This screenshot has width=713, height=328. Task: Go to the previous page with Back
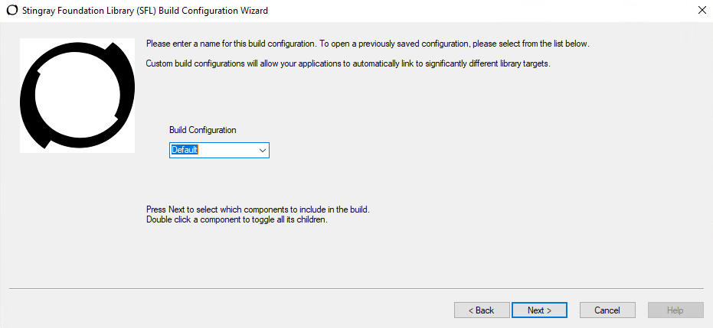click(482, 310)
